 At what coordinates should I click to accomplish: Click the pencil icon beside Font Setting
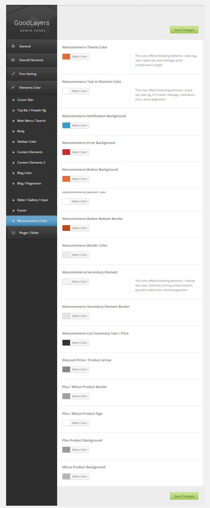tap(13, 74)
